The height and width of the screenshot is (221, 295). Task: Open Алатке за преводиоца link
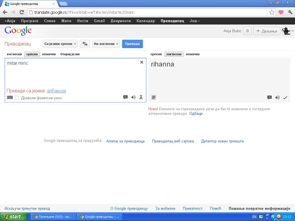point(125,141)
